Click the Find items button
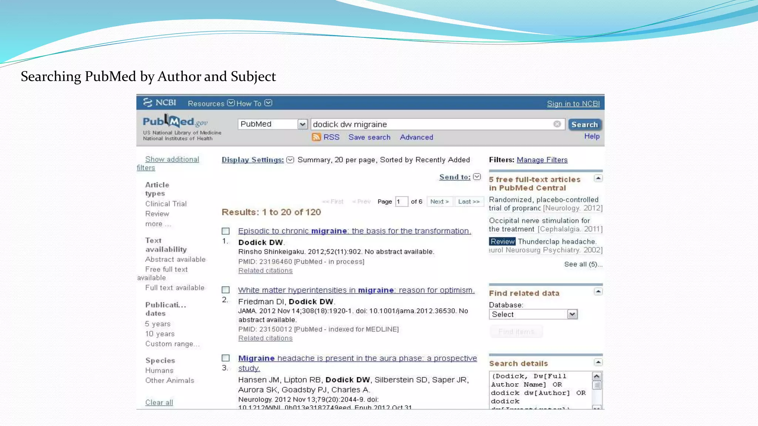 click(x=516, y=331)
